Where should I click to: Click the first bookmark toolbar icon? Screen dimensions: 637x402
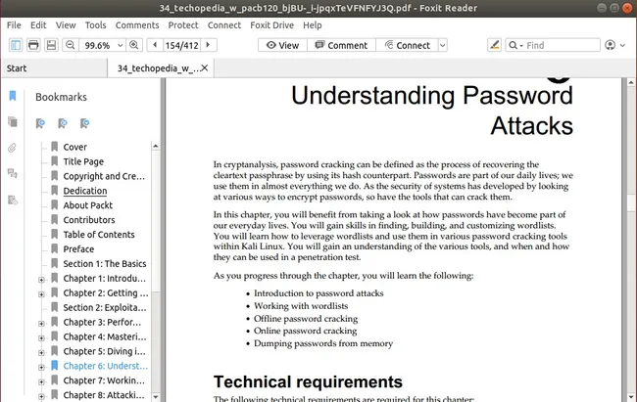tap(40, 123)
